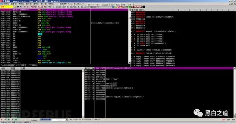This screenshot has height=124, width=236.
Task: Open the Notepad plugin button
Action: point(105,5)
